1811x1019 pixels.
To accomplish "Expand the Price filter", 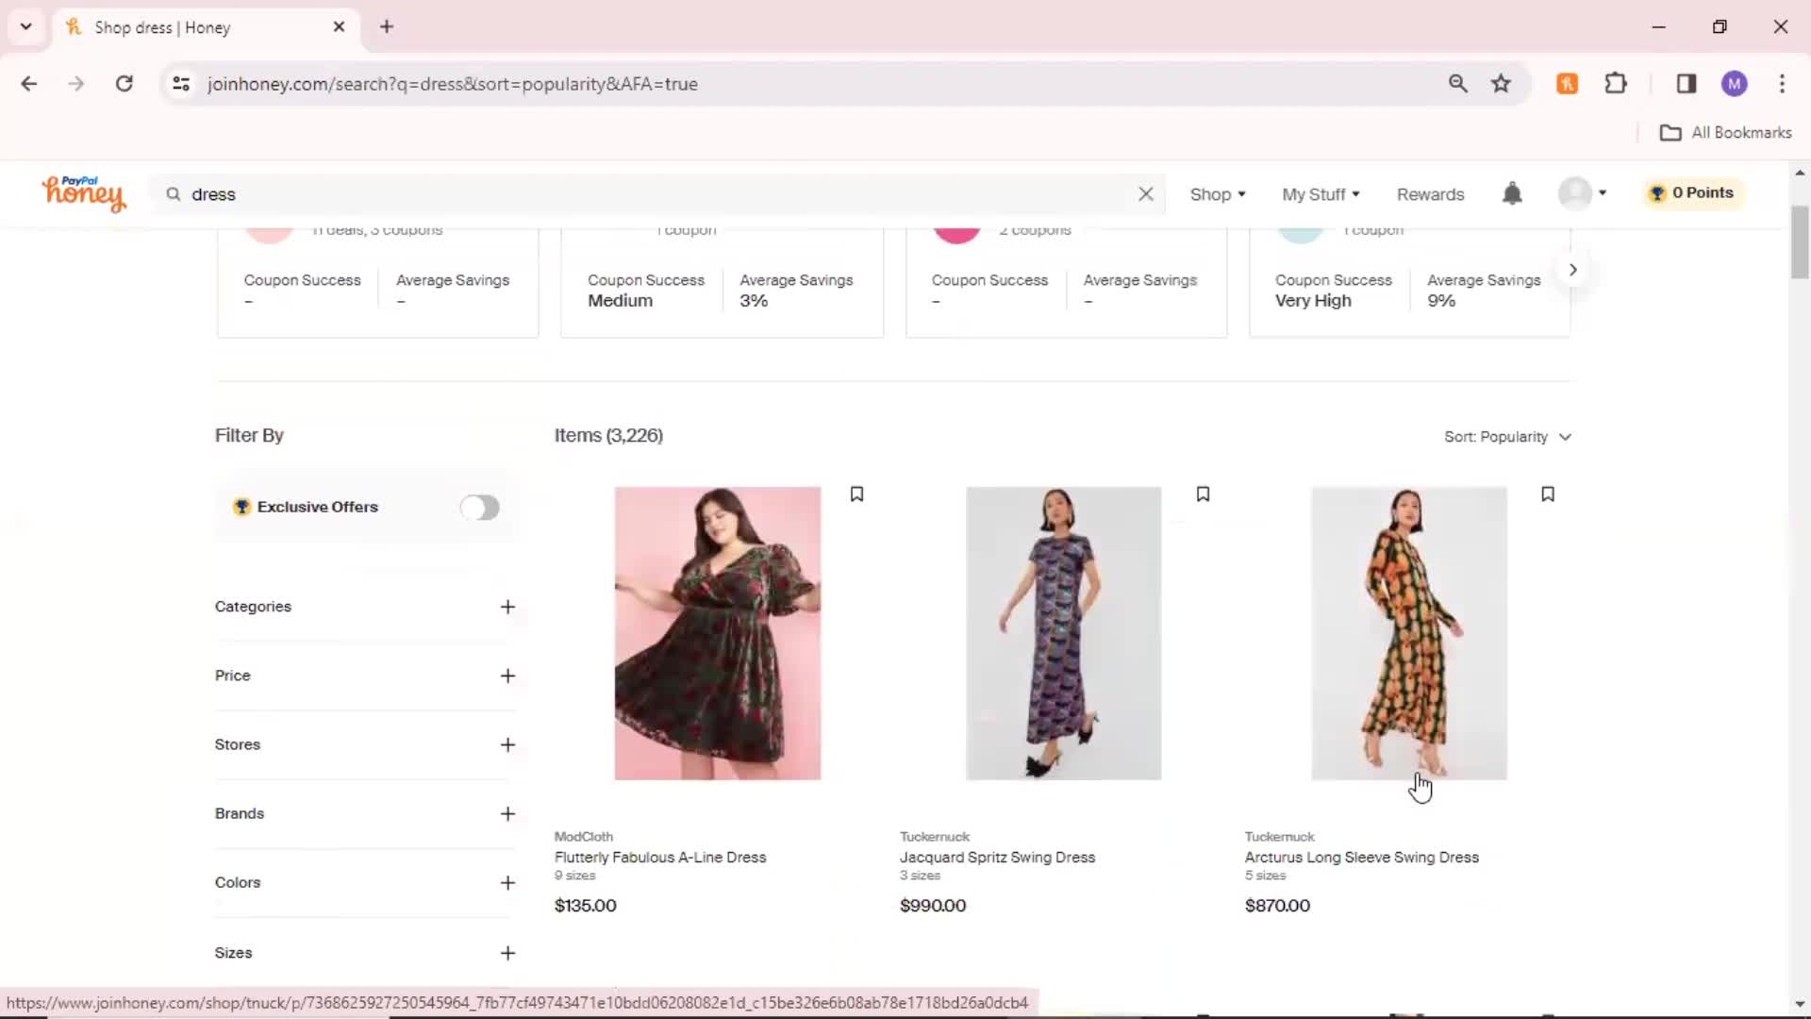I will pyautogui.click(x=366, y=676).
